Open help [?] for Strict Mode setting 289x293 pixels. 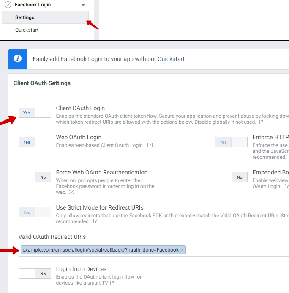tap(96, 221)
